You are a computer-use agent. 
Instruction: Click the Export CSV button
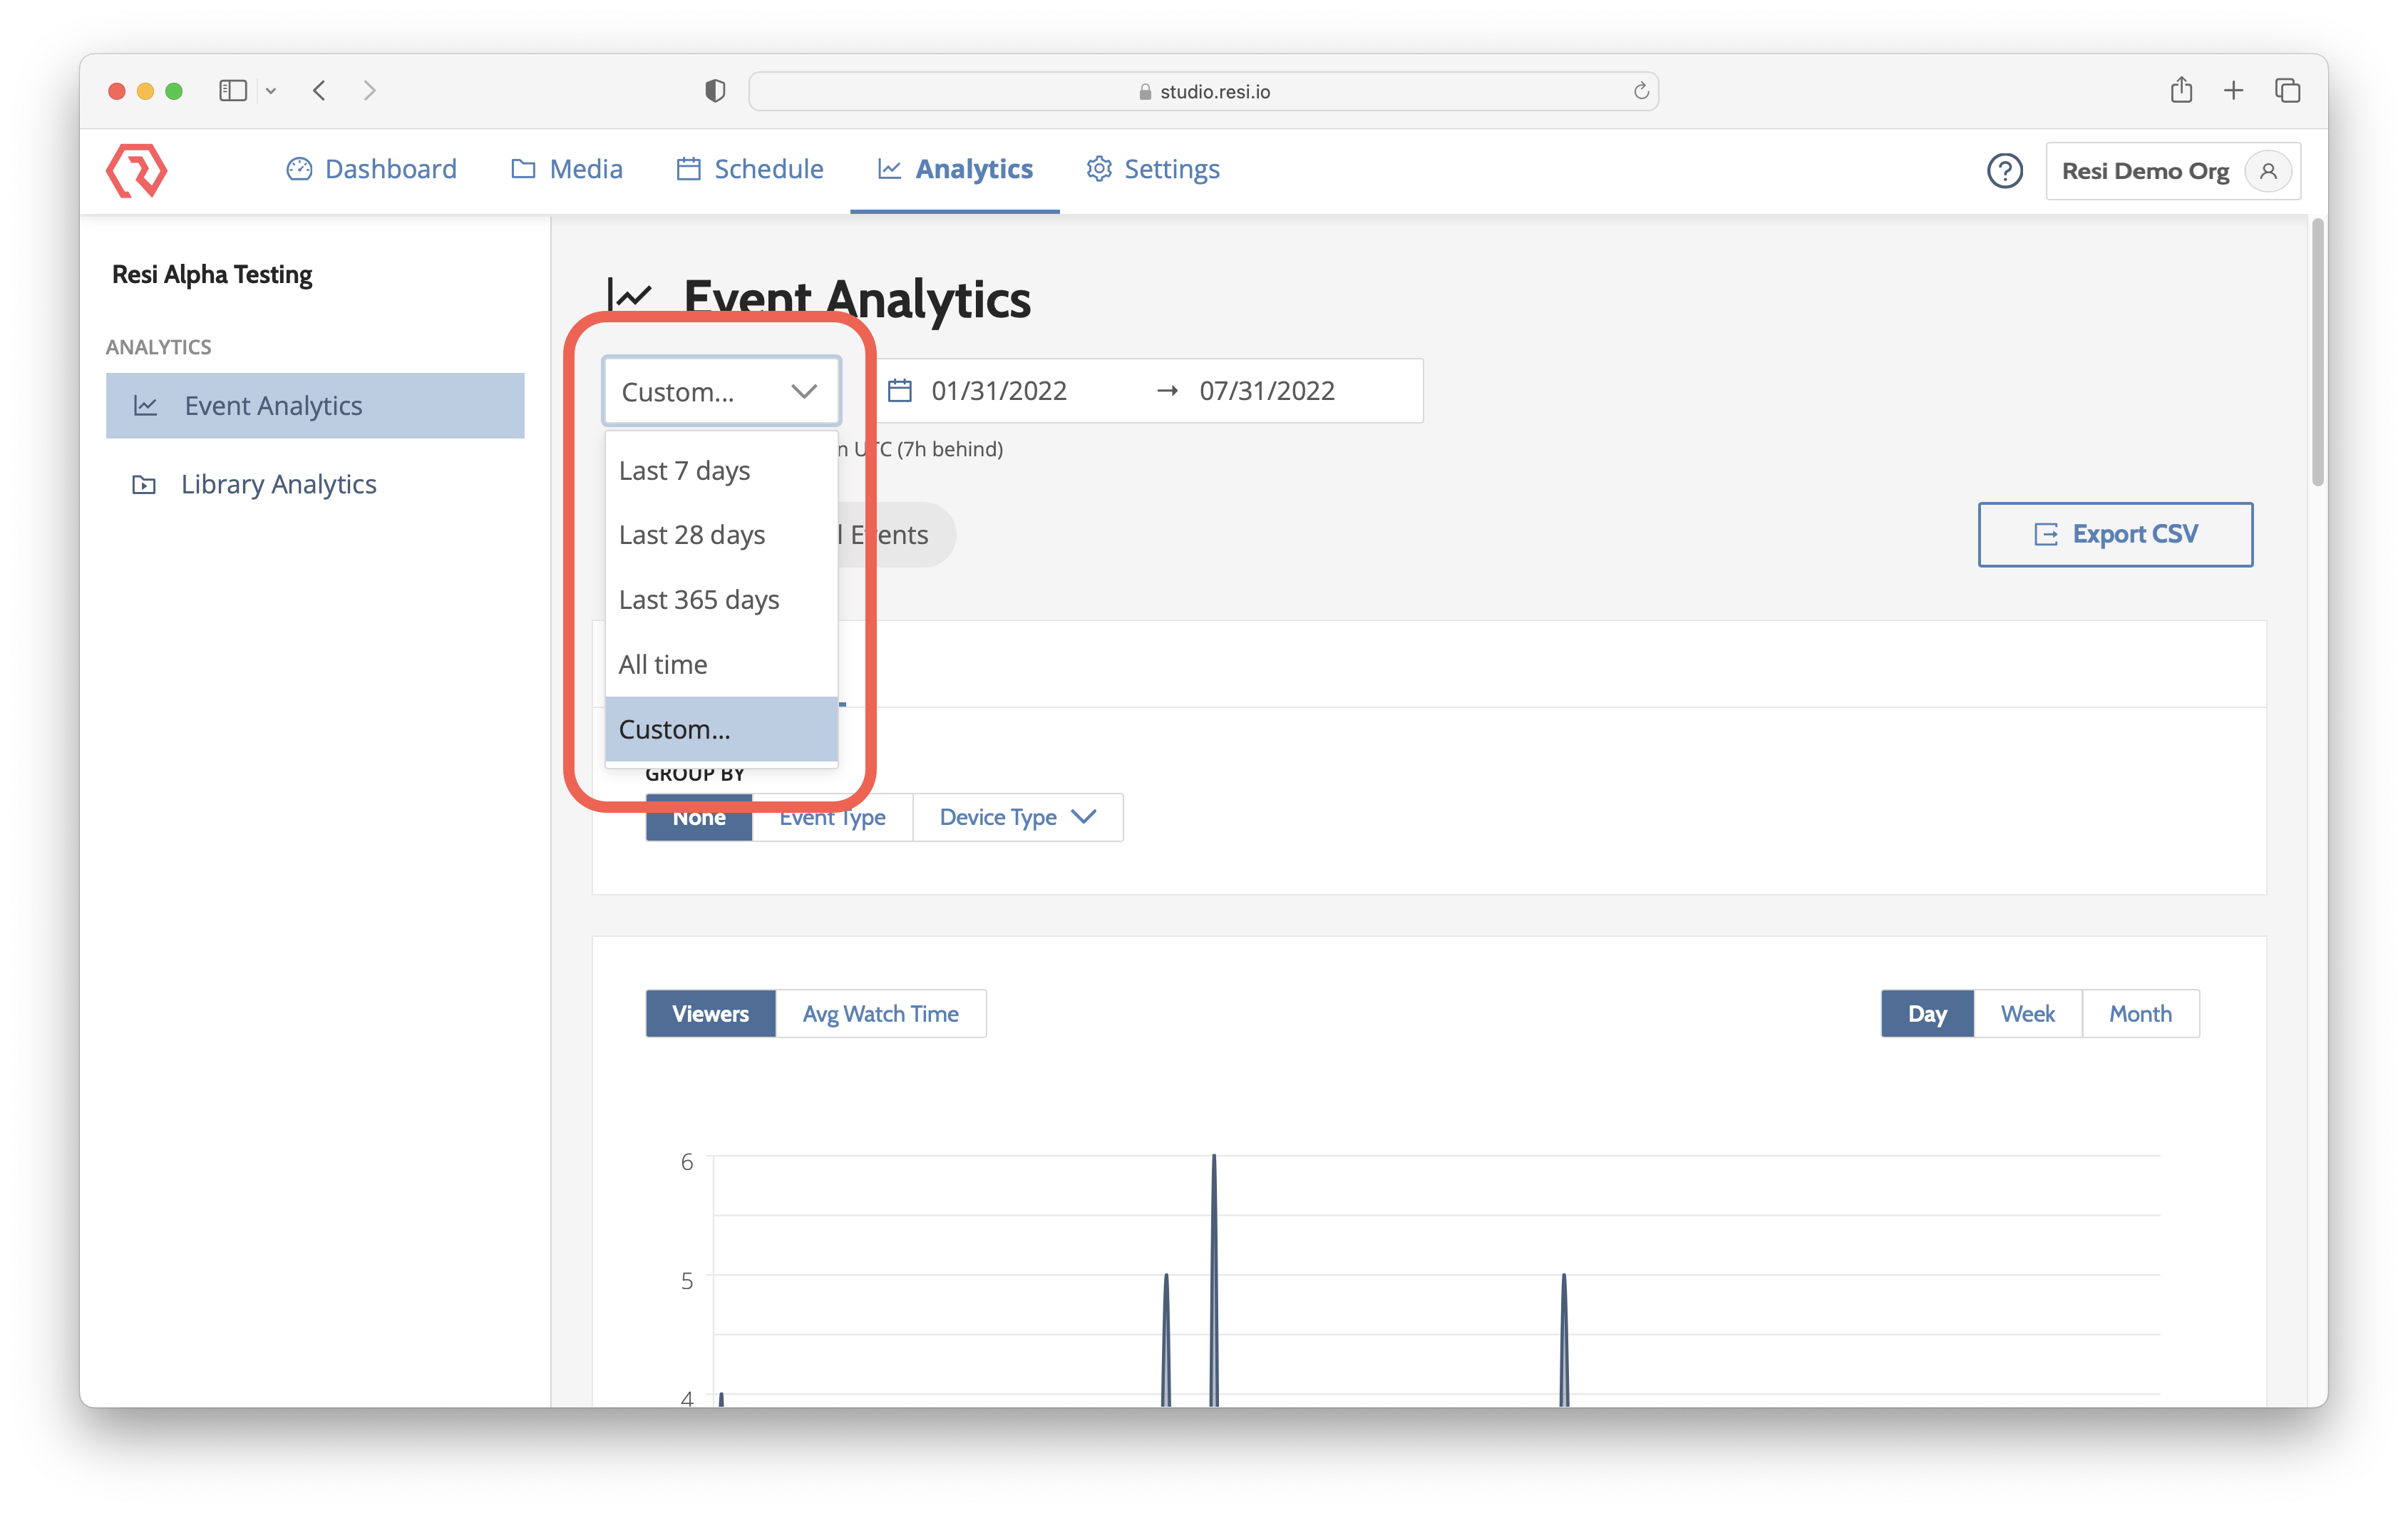pos(2114,534)
